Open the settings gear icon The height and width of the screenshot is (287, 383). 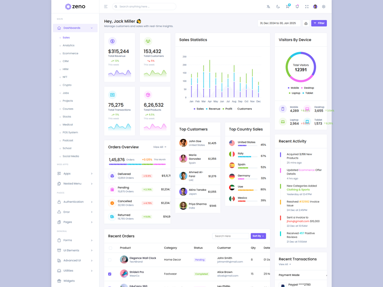(324, 7)
